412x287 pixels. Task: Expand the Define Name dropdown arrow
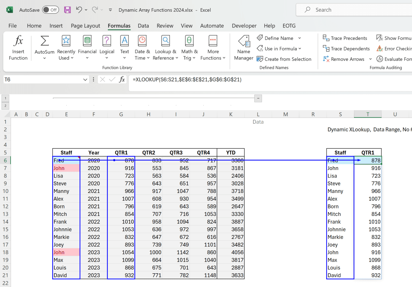[x=299, y=38]
